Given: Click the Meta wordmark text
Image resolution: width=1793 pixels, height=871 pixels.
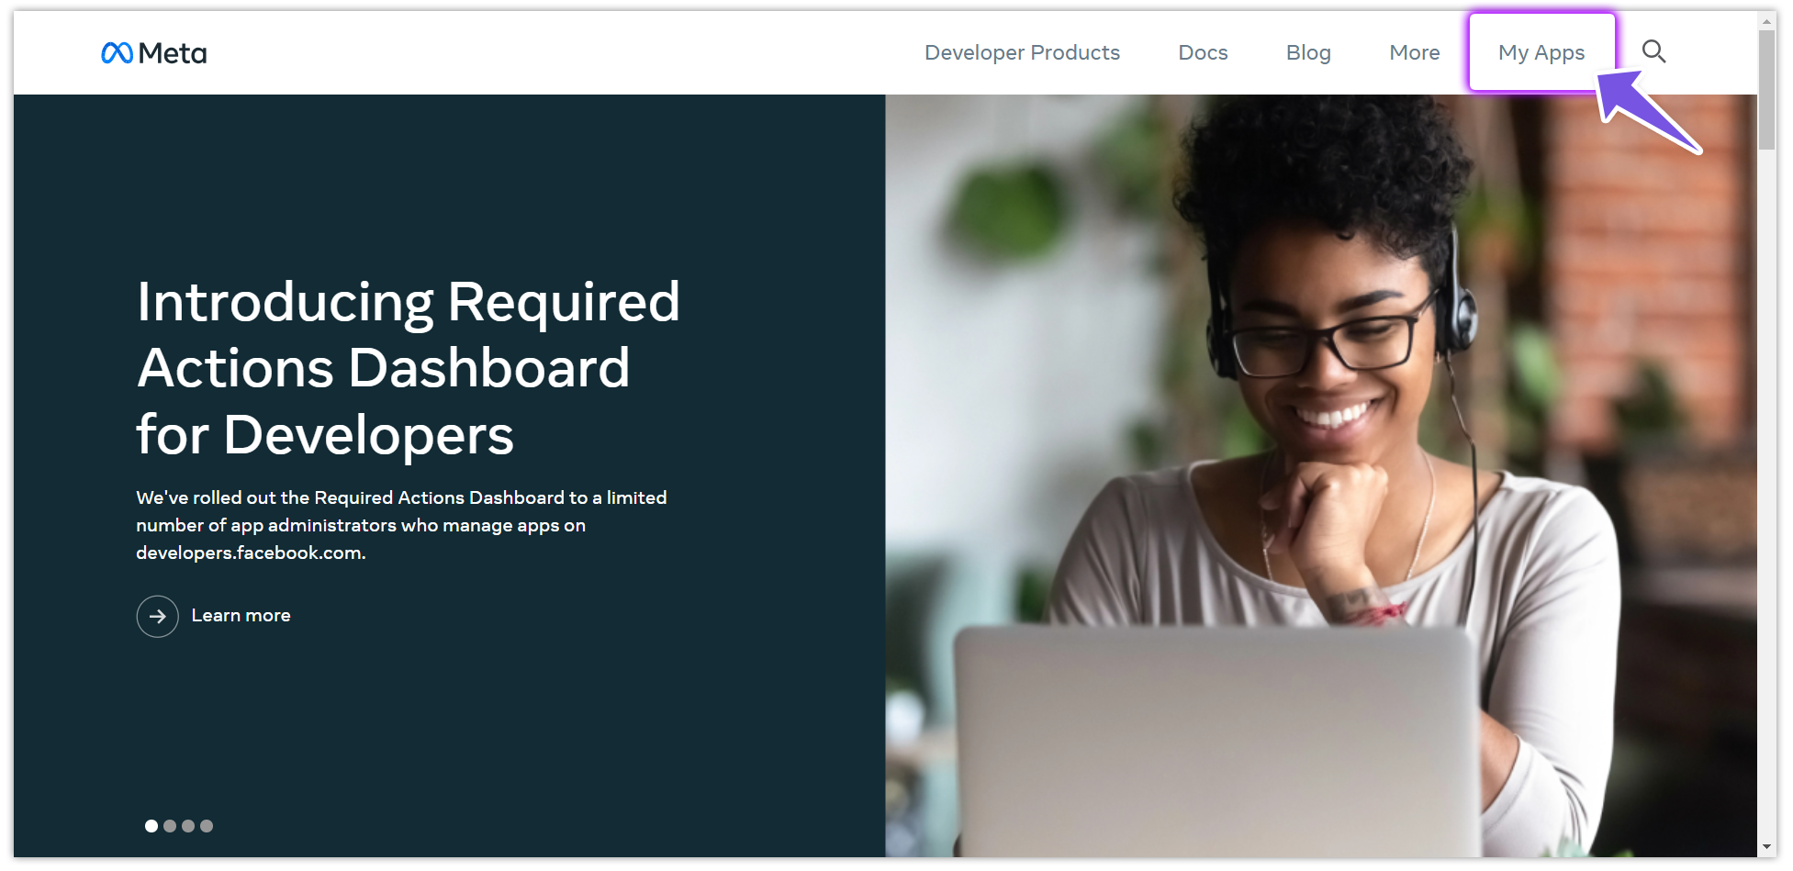Looking at the screenshot, I should 173,53.
